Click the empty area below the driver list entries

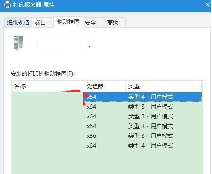point(107,162)
